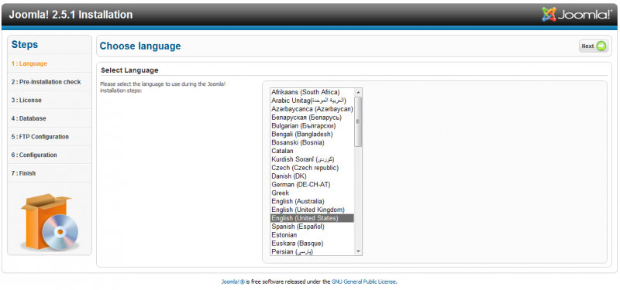620x290 pixels.
Task: Click the language list scroll-down arrow
Action: click(358, 251)
